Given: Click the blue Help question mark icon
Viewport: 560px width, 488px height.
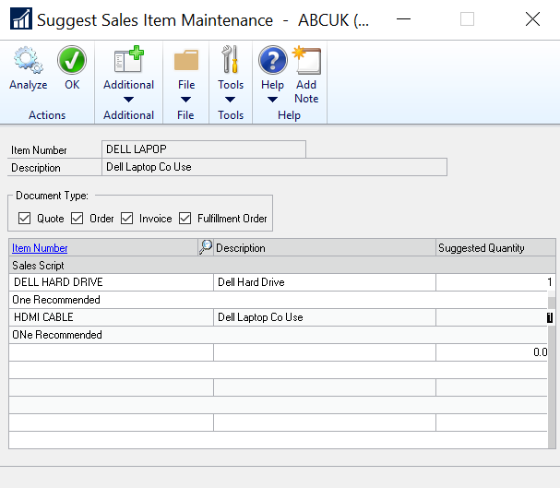Looking at the screenshot, I should click(273, 60).
